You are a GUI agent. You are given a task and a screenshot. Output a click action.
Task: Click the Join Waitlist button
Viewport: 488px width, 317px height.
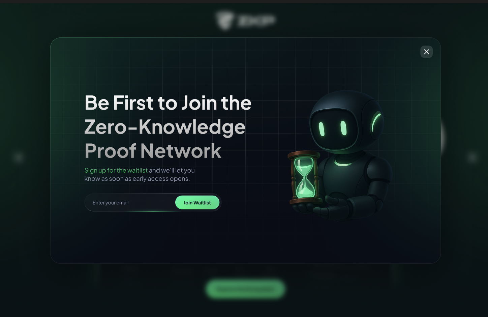[197, 202]
